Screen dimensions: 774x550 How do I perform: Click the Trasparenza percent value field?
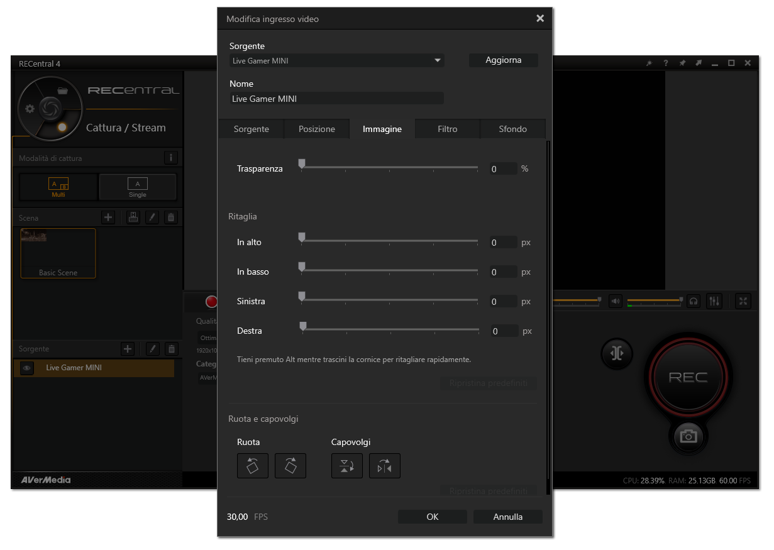tap(504, 169)
